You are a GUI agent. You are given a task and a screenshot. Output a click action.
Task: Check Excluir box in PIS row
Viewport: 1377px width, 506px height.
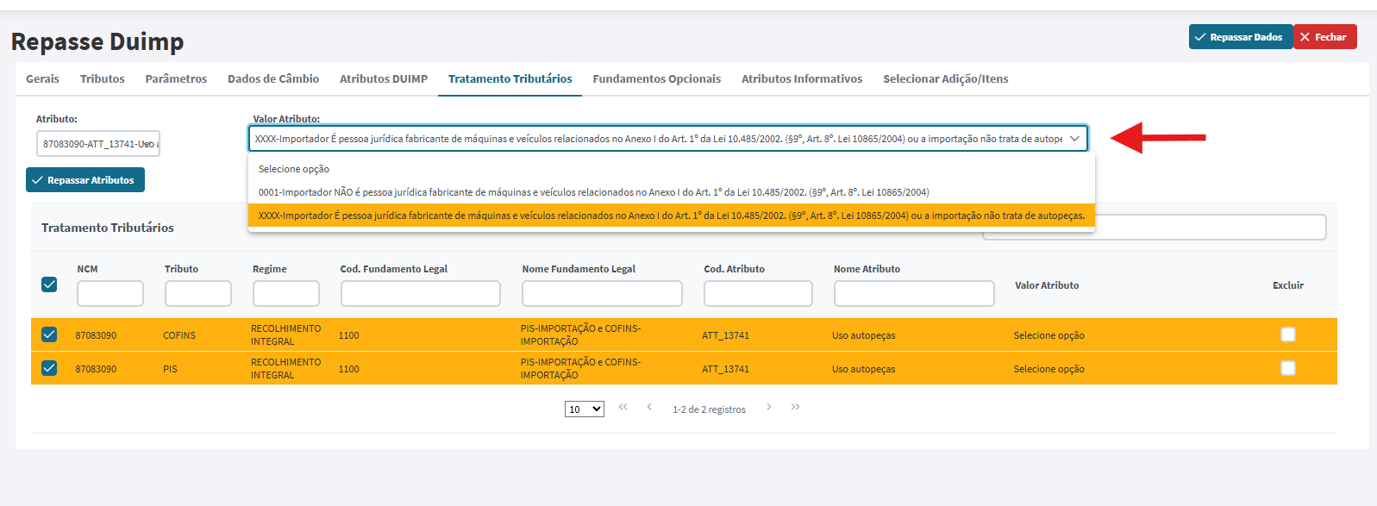point(1288,368)
